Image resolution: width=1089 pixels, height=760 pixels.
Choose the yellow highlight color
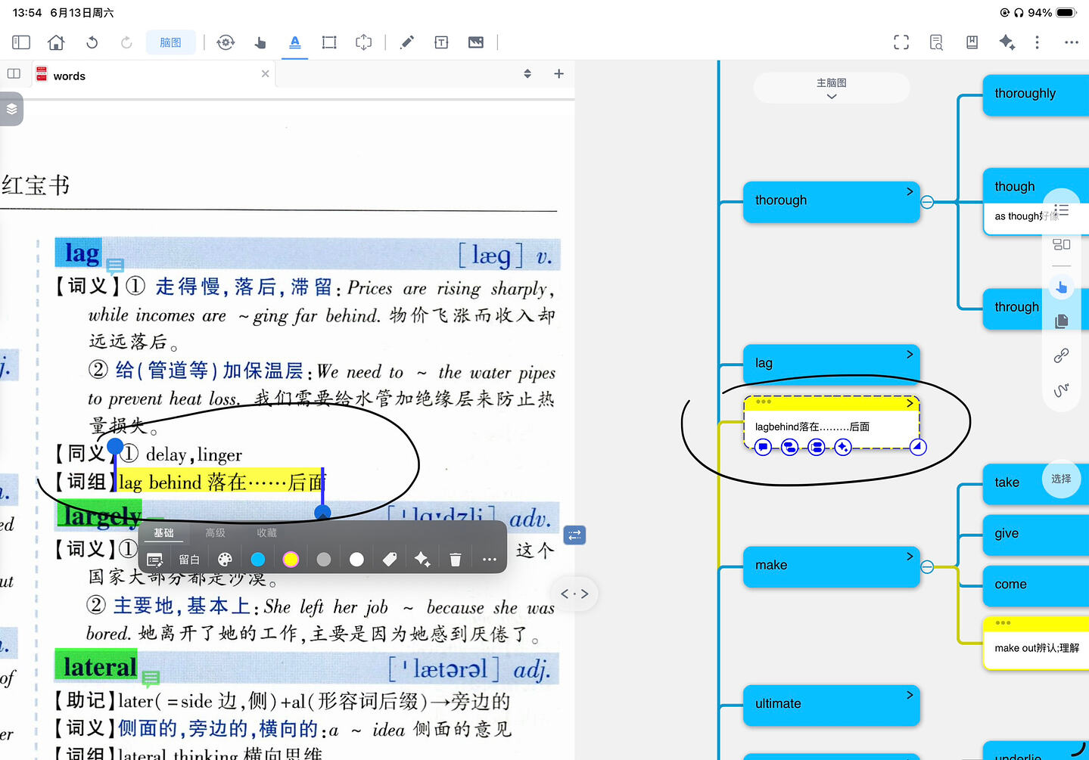point(291,560)
